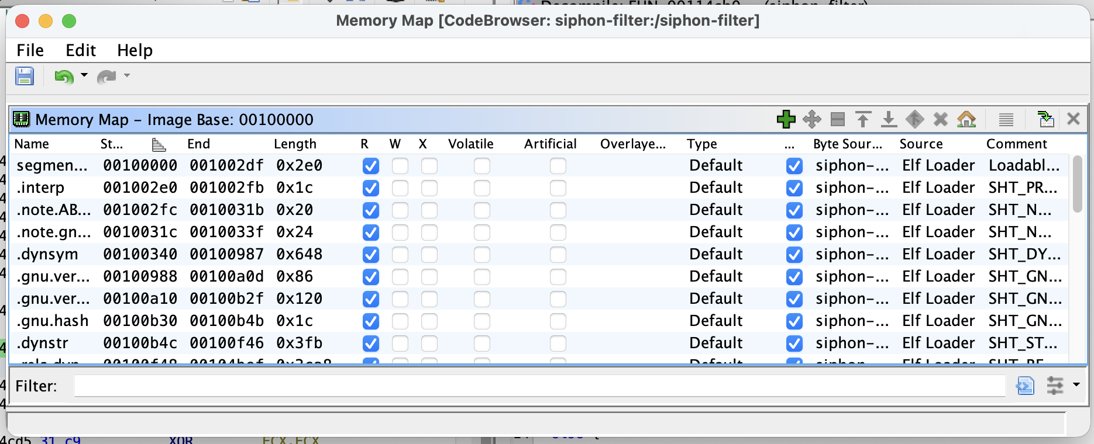
Task: Toggle Volatile checkbox for .gnu.hash row
Action: click(482, 321)
